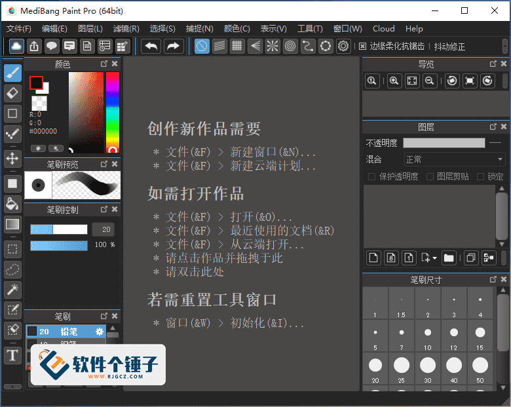Screen dimensions: 511x407
Task: Adjust brush size slider
Action: click(59, 229)
